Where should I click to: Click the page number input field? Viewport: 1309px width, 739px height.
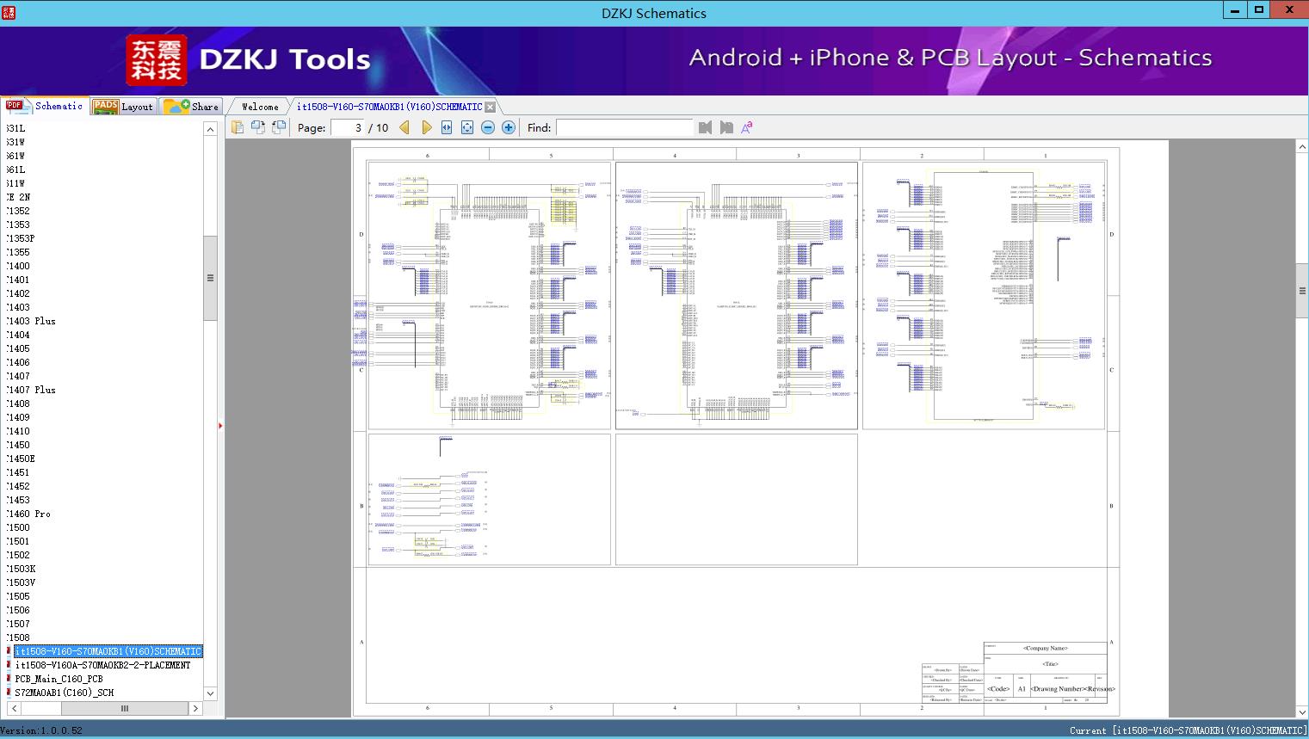click(x=348, y=127)
